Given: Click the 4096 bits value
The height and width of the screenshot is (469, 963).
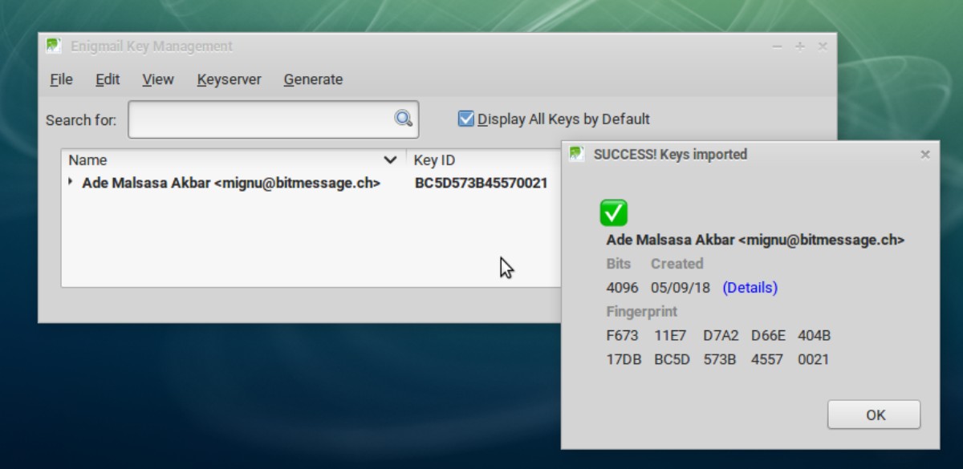Looking at the screenshot, I should (x=622, y=287).
